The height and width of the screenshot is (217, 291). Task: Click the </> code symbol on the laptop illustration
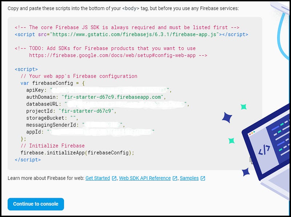point(265,149)
